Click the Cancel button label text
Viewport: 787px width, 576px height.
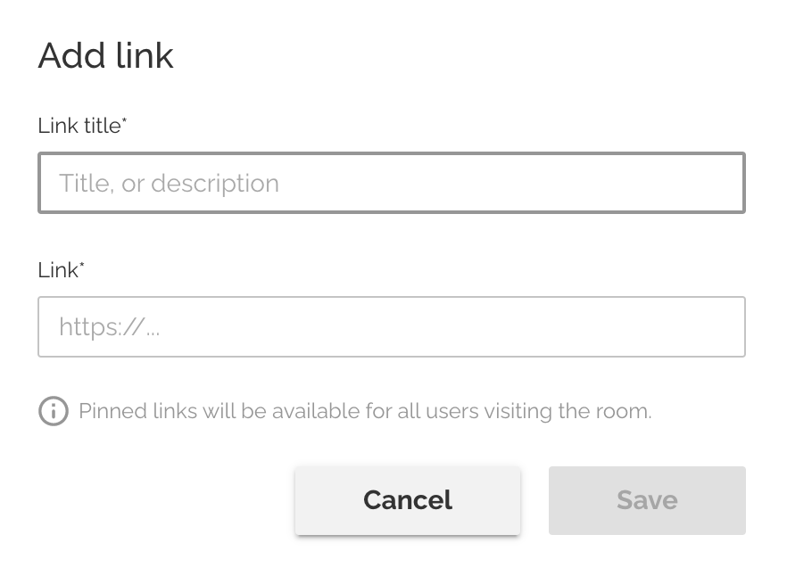click(407, 500)
